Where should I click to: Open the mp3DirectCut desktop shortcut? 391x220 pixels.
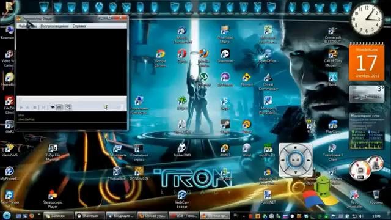tap(268, 150)
